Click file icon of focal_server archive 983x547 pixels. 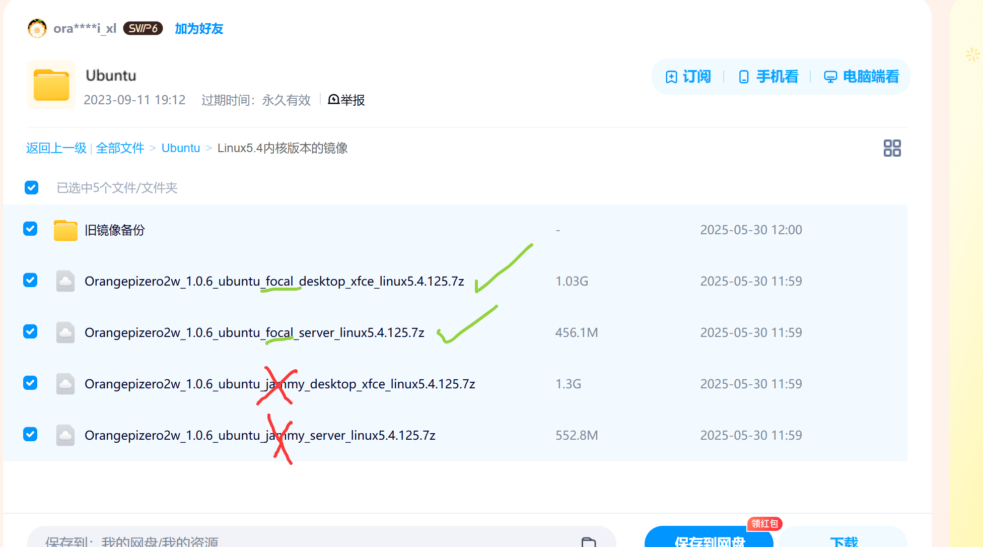pos(65,332)
